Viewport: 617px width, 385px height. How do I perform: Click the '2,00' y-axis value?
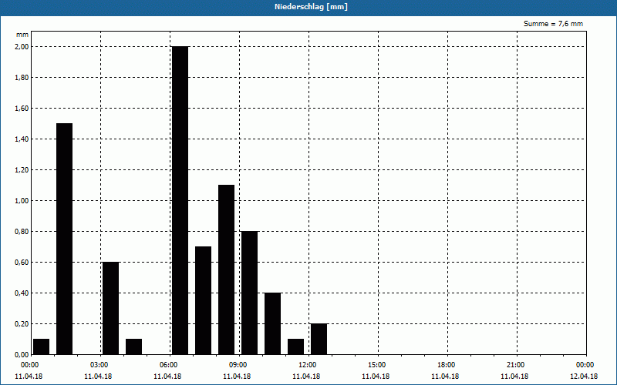[22, 47]
